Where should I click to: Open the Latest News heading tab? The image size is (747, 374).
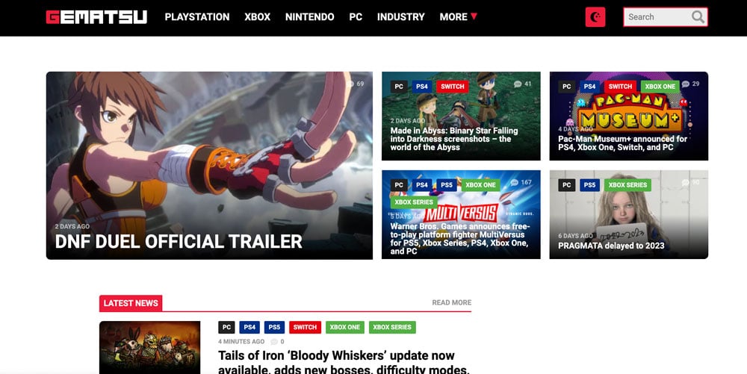[x=131, y=304]
